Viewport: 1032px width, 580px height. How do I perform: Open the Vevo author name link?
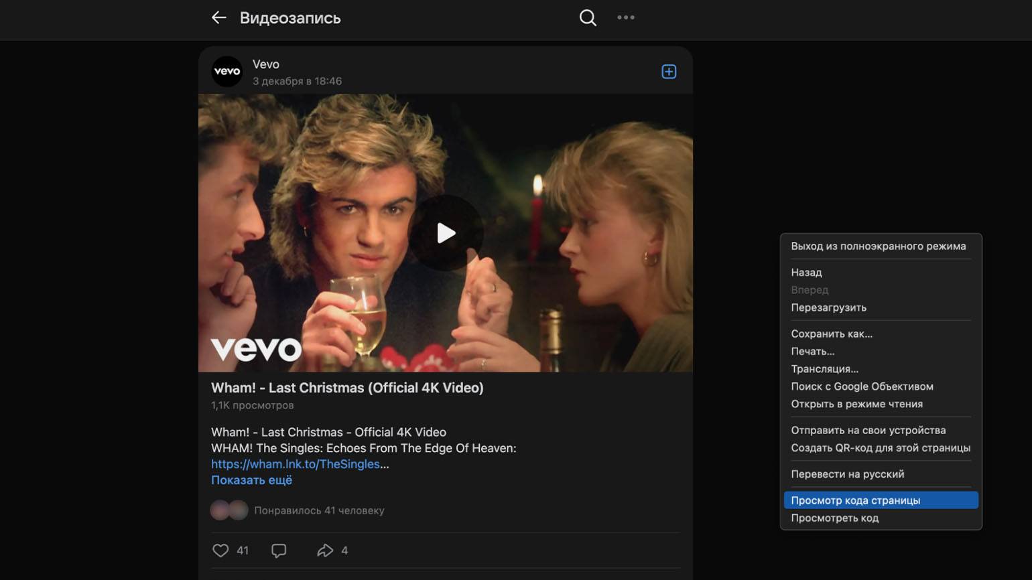pos(265,64)
